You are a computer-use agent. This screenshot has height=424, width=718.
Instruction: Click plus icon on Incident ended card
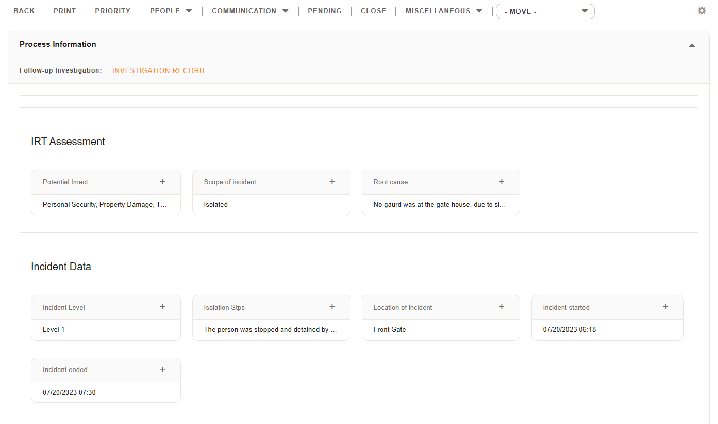click(x=162, y=369)
